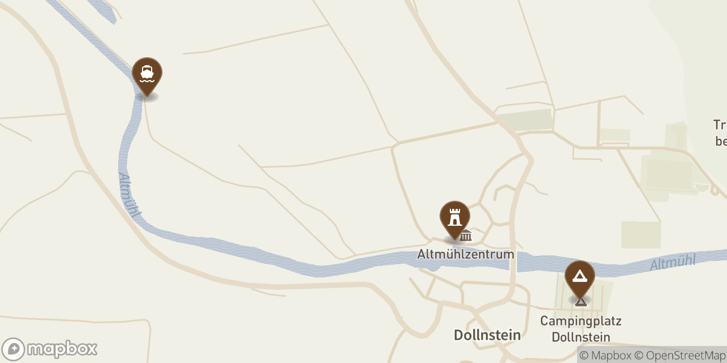Click the truncated "Tr" label at the edge
The height and width of the screenshot is (363, 727).
[x=720, y=133]
